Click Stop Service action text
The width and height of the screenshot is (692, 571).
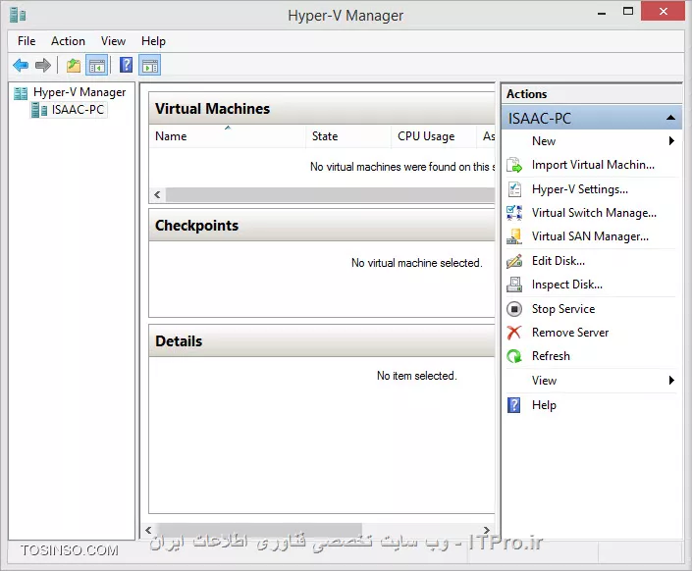point(563,309)
